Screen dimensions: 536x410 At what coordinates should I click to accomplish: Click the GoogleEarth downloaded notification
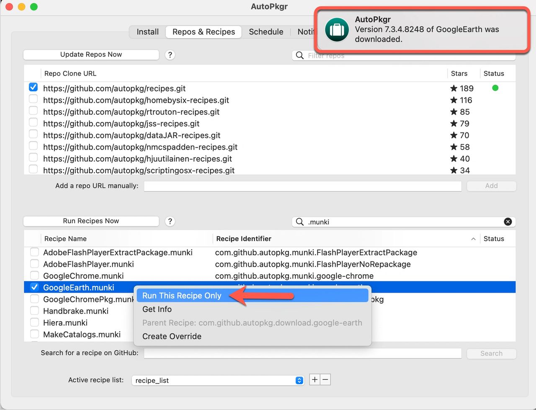click(422, 29)
